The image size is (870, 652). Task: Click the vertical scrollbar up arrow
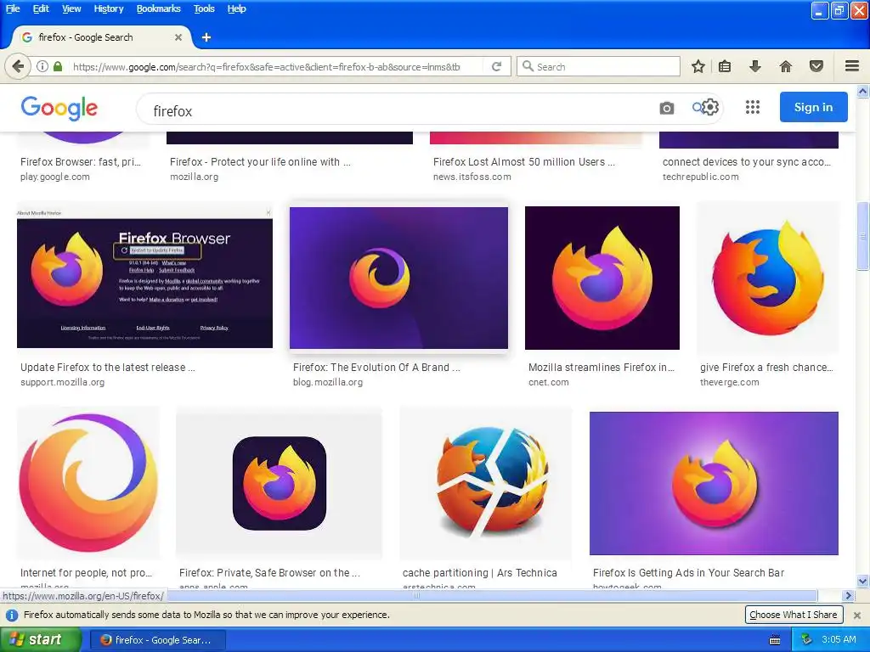(863, 91)
